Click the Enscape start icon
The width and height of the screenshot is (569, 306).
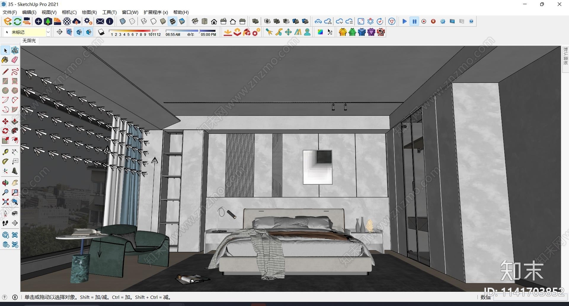pyautogui.click(x=8, y=21)
